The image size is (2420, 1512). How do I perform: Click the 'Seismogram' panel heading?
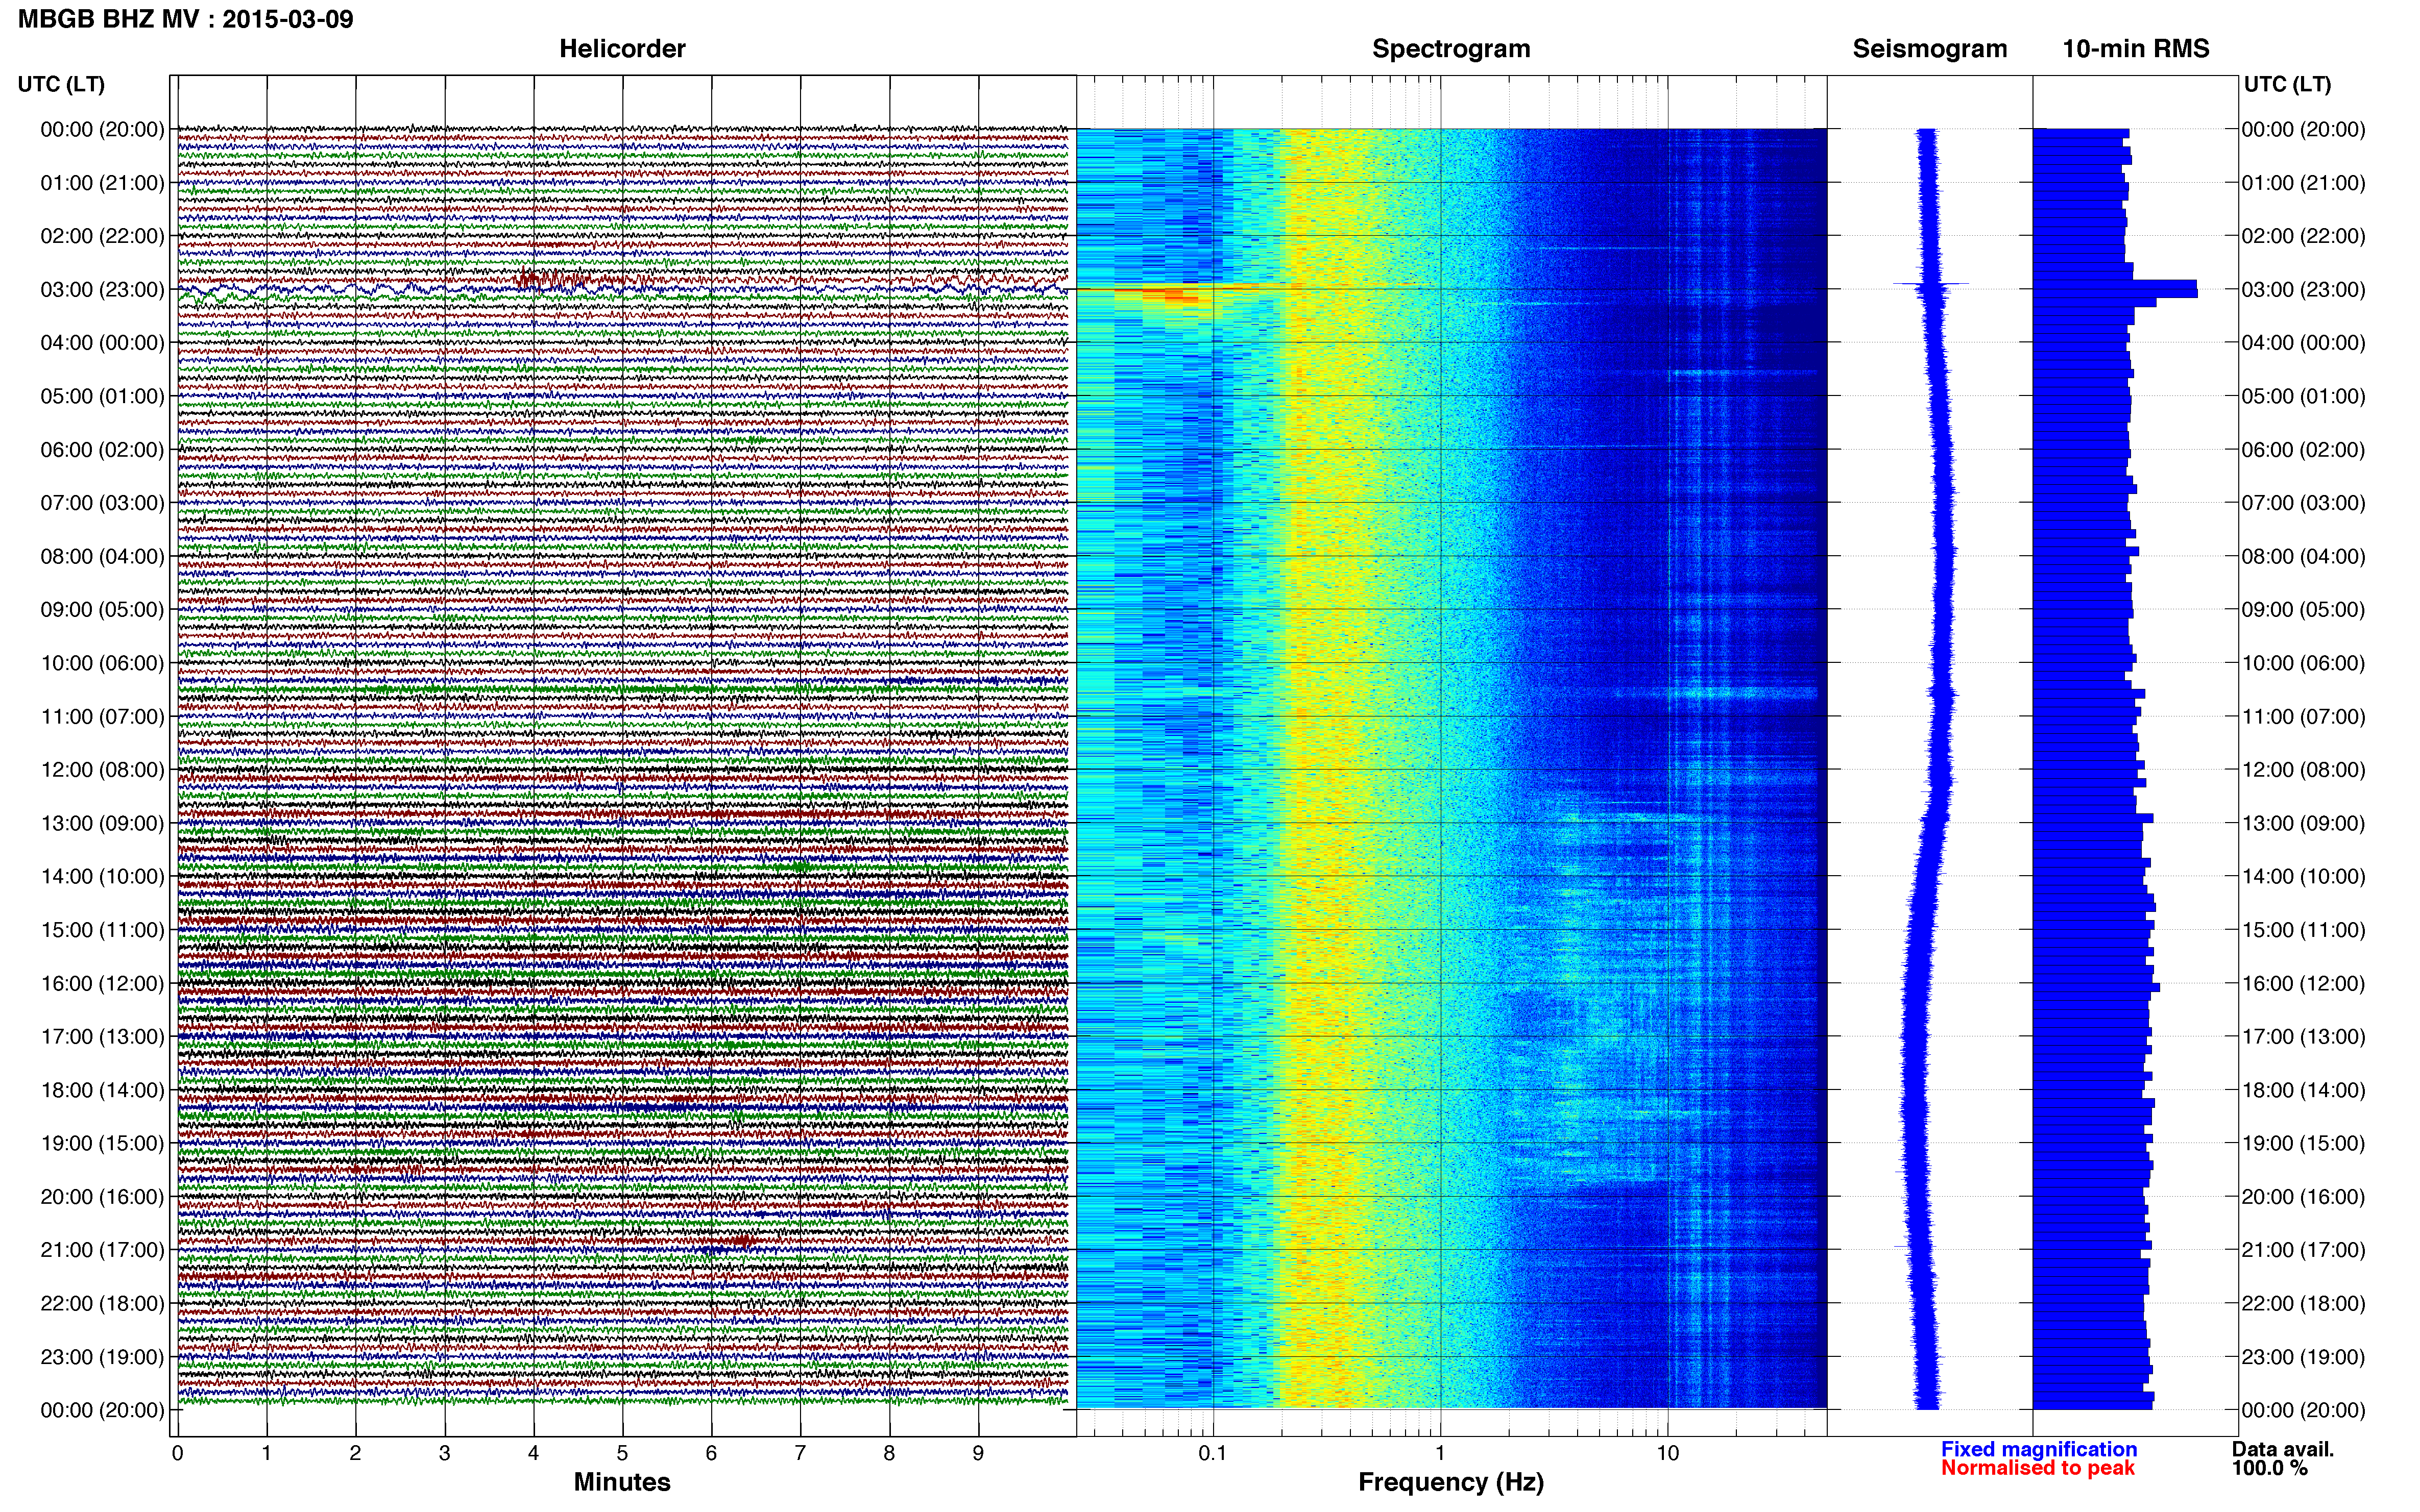click(x=1930, y=49)
